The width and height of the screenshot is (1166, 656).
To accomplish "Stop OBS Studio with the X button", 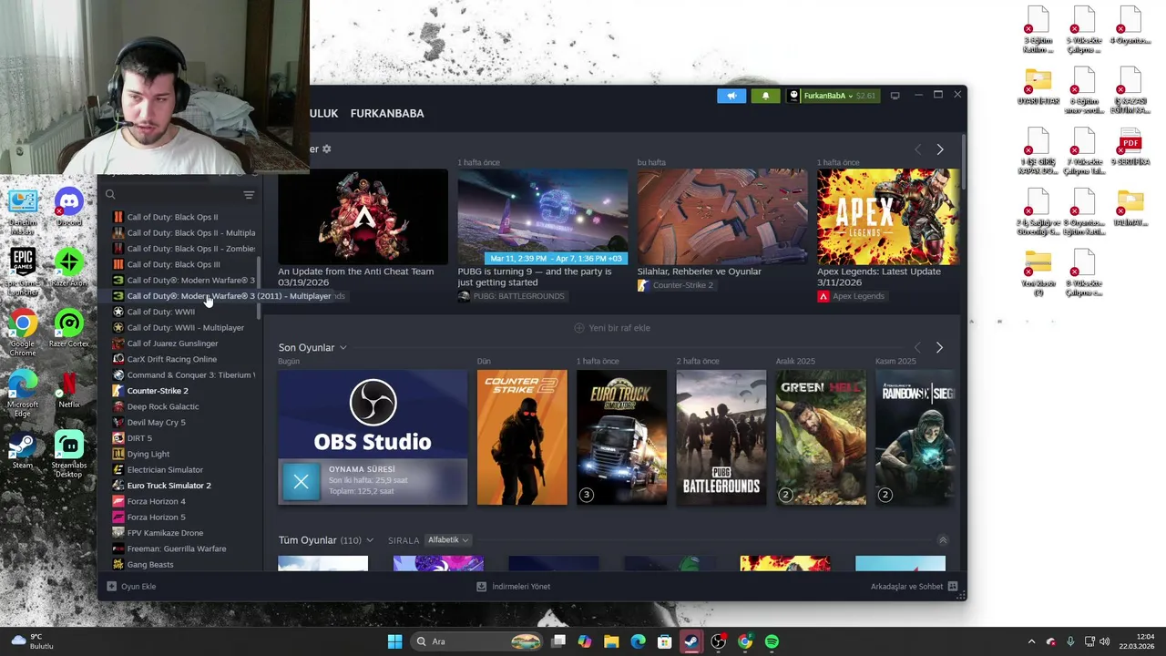I will point(301,481).
